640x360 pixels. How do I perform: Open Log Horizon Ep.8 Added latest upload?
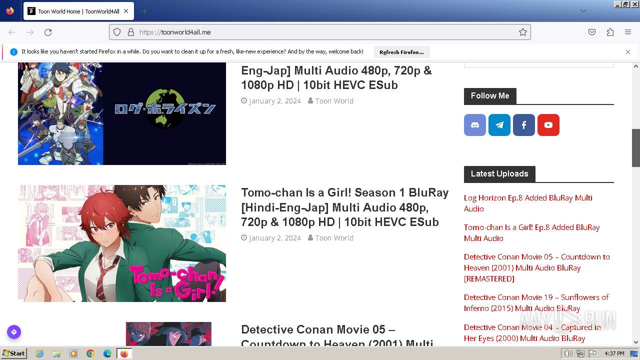(528, 203)
